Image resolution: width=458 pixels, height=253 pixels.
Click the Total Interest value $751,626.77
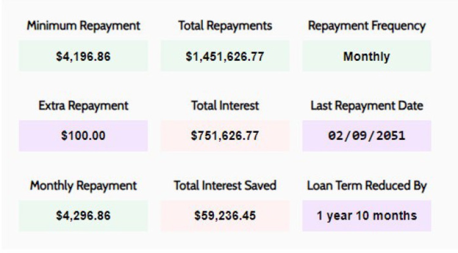coord(225,136)
